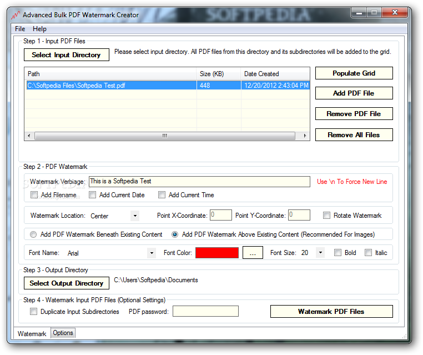Open the Font Size dropdown
The width and height of the screenshot is (423, 355).
click(x=320, y=253)
